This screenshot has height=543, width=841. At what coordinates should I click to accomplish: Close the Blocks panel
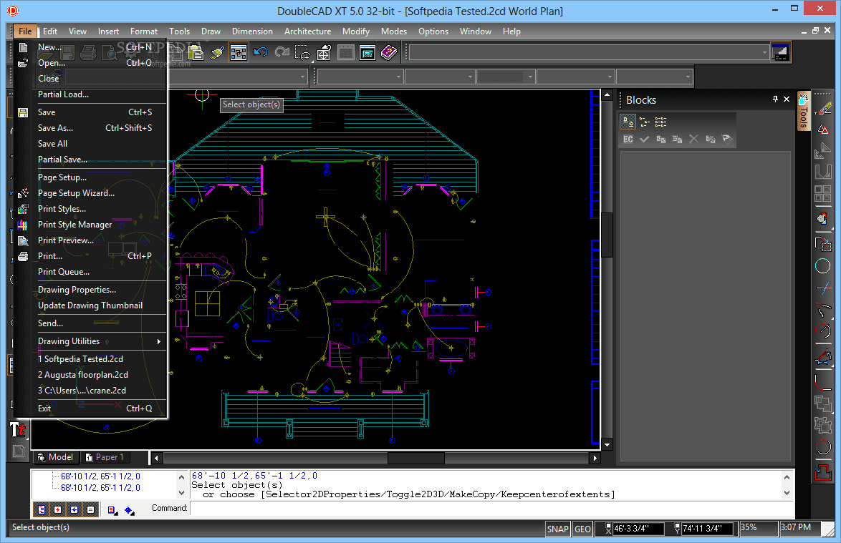787,99
